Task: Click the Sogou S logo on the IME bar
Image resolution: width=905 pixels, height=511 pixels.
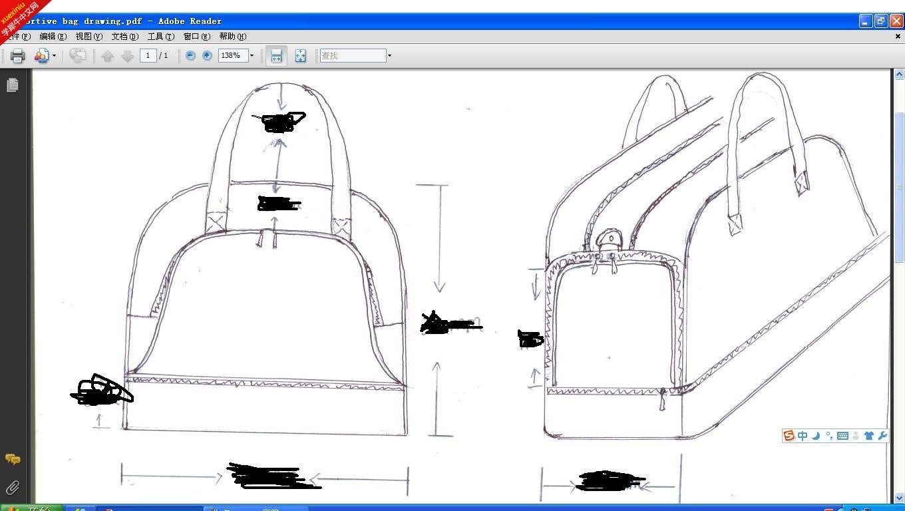Action: [789, 436]
